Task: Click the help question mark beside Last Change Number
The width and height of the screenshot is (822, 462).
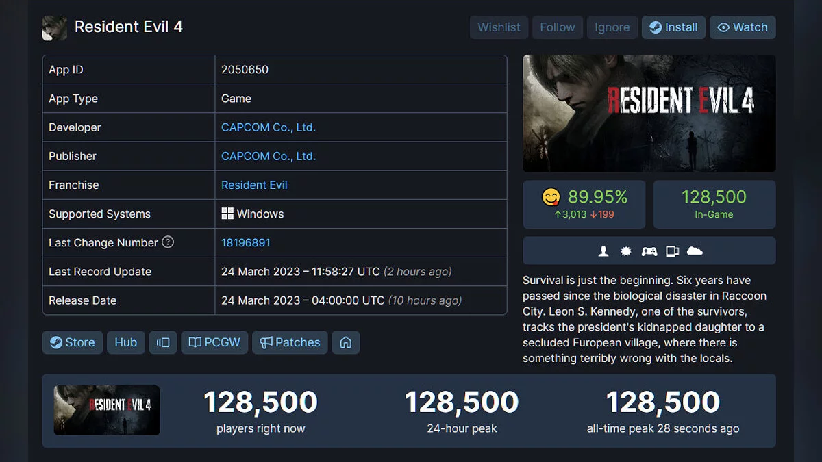Action: (168, 242)
